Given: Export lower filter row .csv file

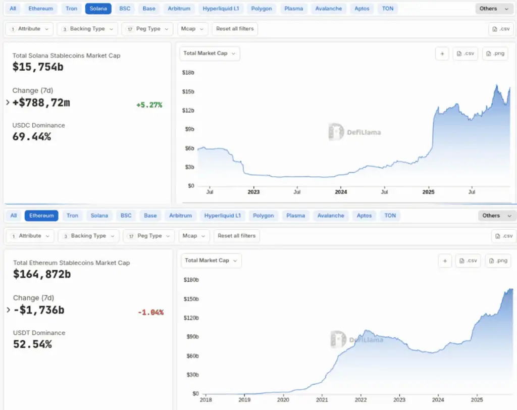Looking at the screenshot, I should [x=503, y=236].
